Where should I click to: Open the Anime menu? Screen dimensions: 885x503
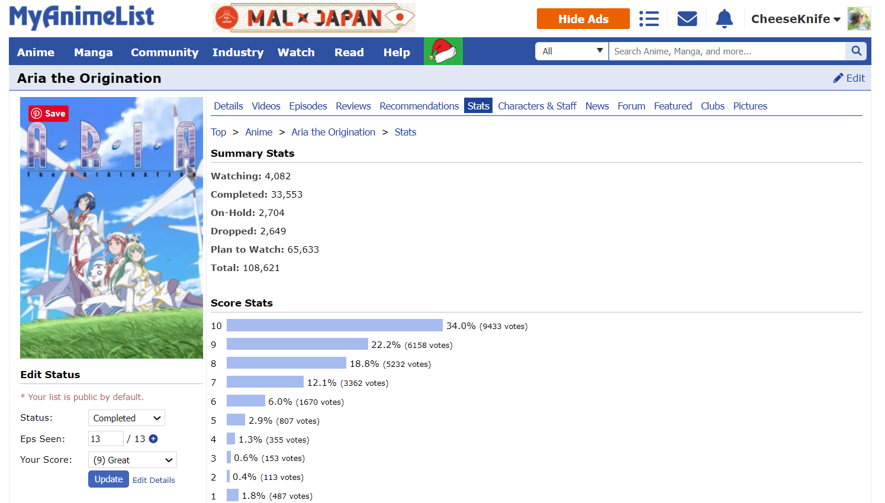tap(36, 52)
